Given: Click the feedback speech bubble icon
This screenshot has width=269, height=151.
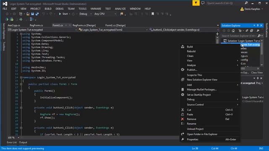Looking at the screenshot, I should [x=203, y=3].
